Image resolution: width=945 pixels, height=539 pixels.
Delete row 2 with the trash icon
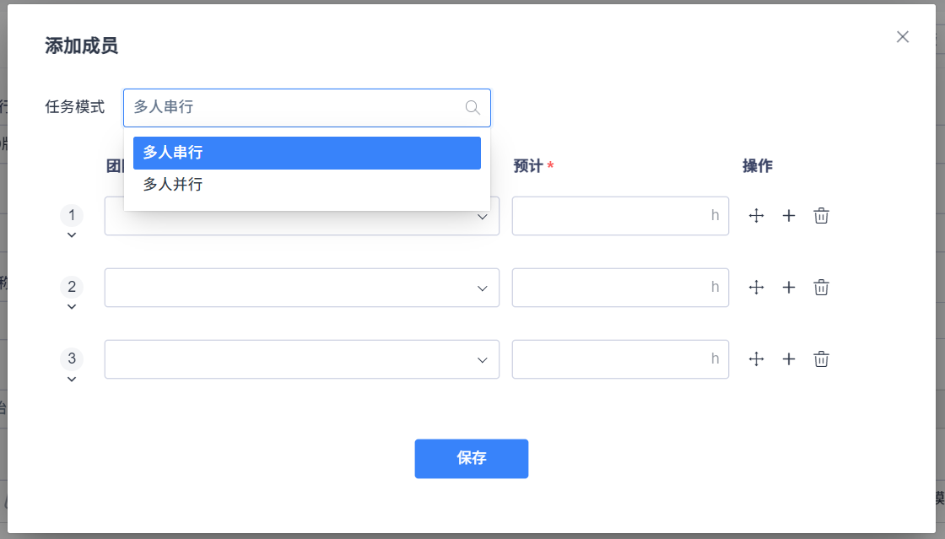point(821,288)
